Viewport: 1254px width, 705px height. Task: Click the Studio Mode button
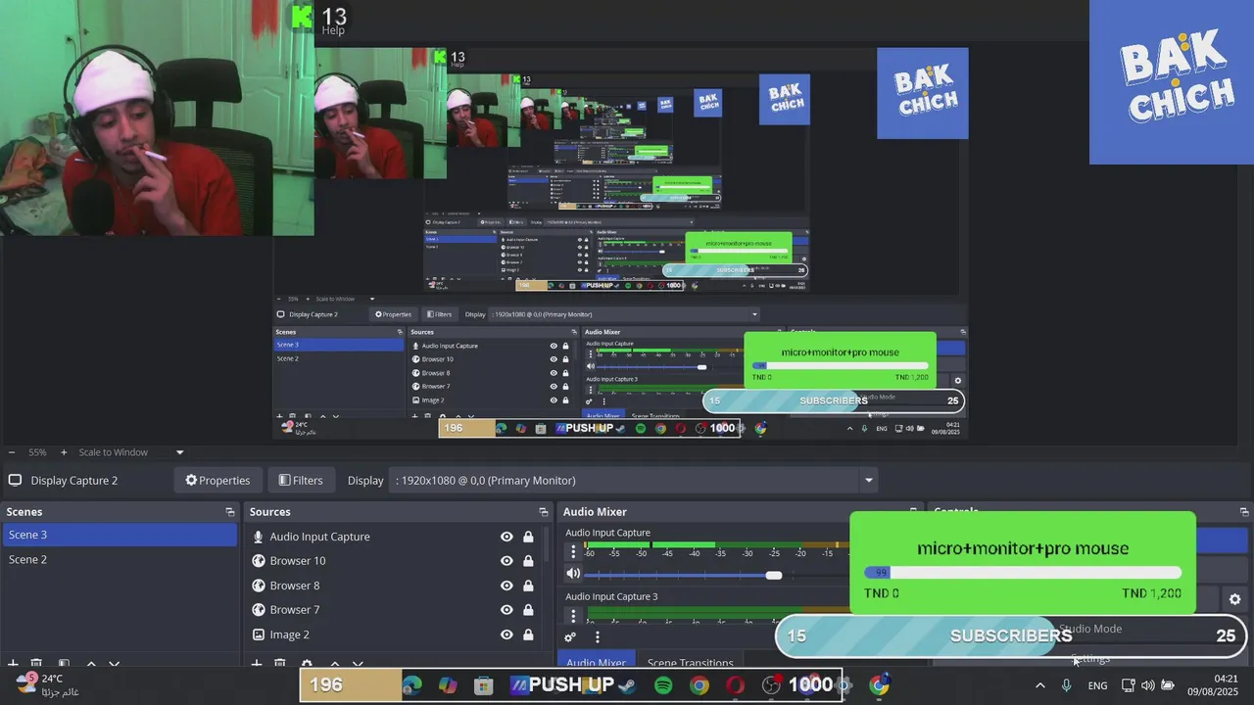click(x=1090, y=629)
